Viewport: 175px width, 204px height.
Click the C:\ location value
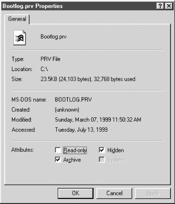pos(44,69)
